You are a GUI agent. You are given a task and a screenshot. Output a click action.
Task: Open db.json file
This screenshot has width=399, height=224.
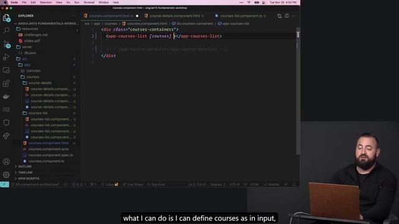(30, 53)
